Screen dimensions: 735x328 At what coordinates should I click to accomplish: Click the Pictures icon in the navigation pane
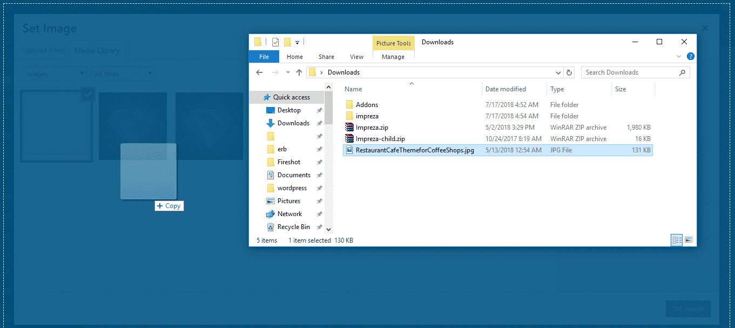click(271, 201)
